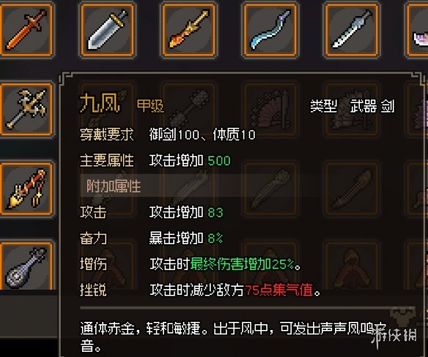Click the 增伤 final damage bonus line
This screenshot has height=357, width=428.
pyautogui.click(x=191, y=264)
